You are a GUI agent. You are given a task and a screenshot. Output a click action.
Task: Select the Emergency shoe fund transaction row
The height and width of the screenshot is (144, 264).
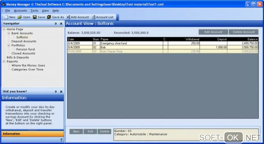pyautogui.click(x=163, y=43)
